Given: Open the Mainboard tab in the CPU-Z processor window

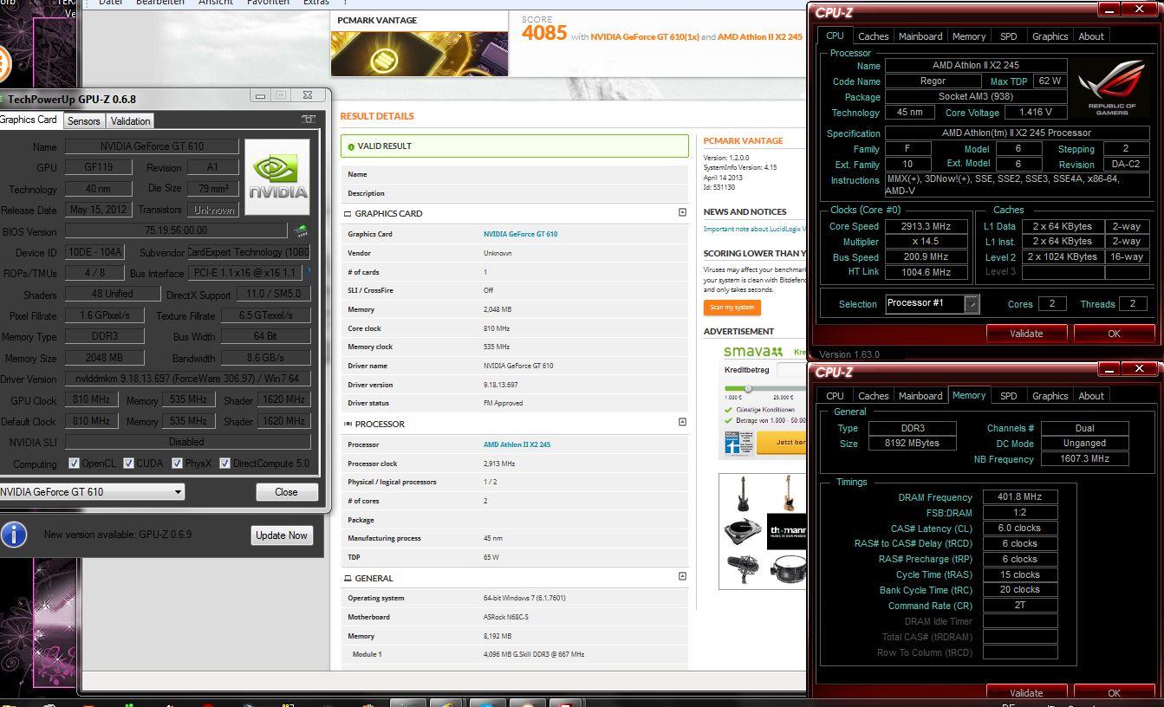Looking at the screenshot, I should click(920, 36).
